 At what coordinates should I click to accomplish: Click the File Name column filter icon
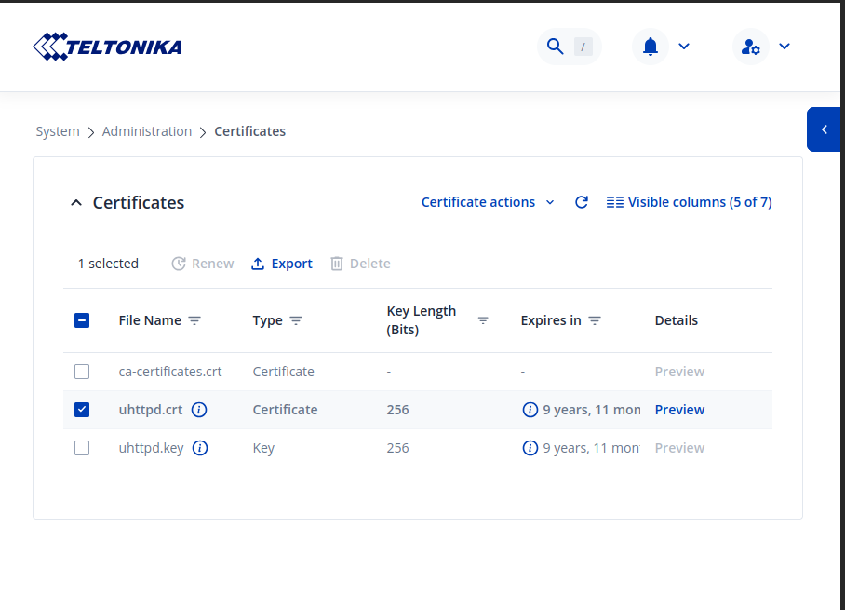[194, 320]
